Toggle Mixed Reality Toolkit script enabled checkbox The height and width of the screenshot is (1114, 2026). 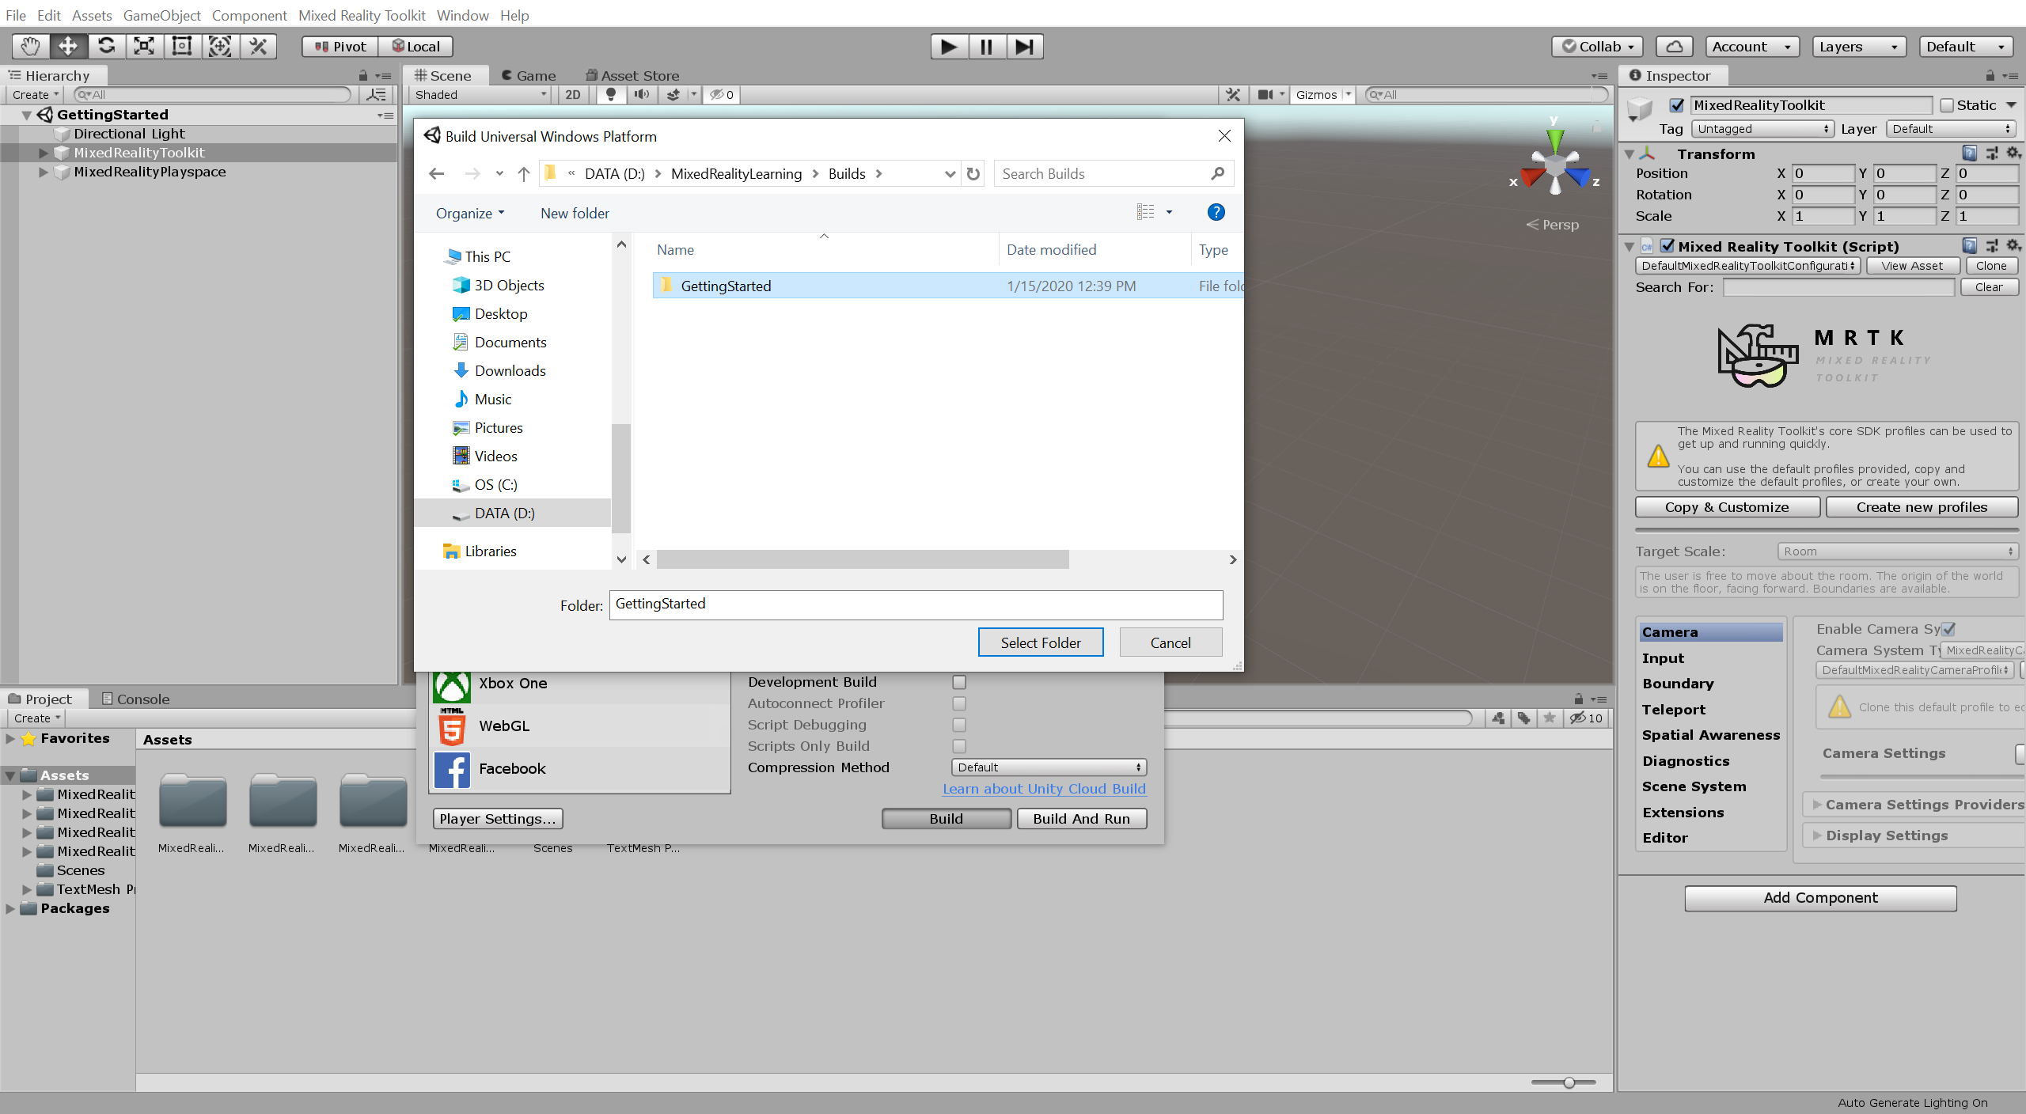click(x=1667, y=246)
